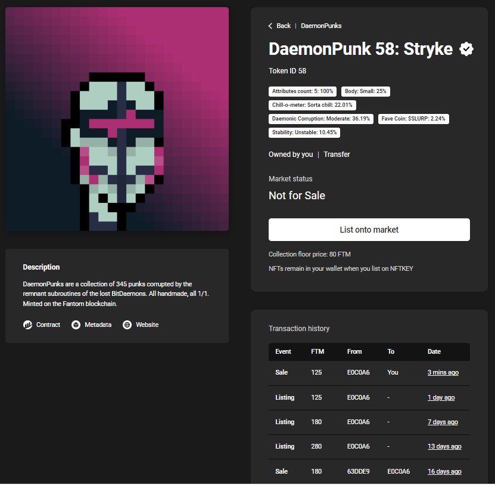Click the To column header
The width and height of the screenshot is (495, 485).
[x=391, y=351]
